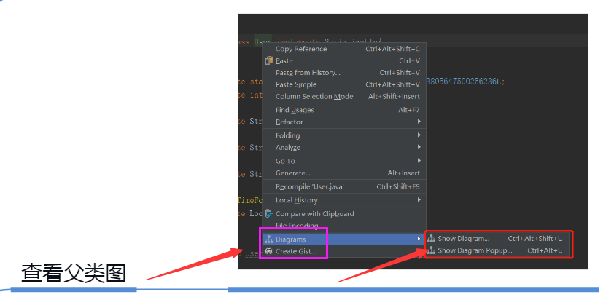Click the Ctrl+Alt+U shortcut text
Image resolution: width=606 pixels, height=297 pixels.
[545, 250]
